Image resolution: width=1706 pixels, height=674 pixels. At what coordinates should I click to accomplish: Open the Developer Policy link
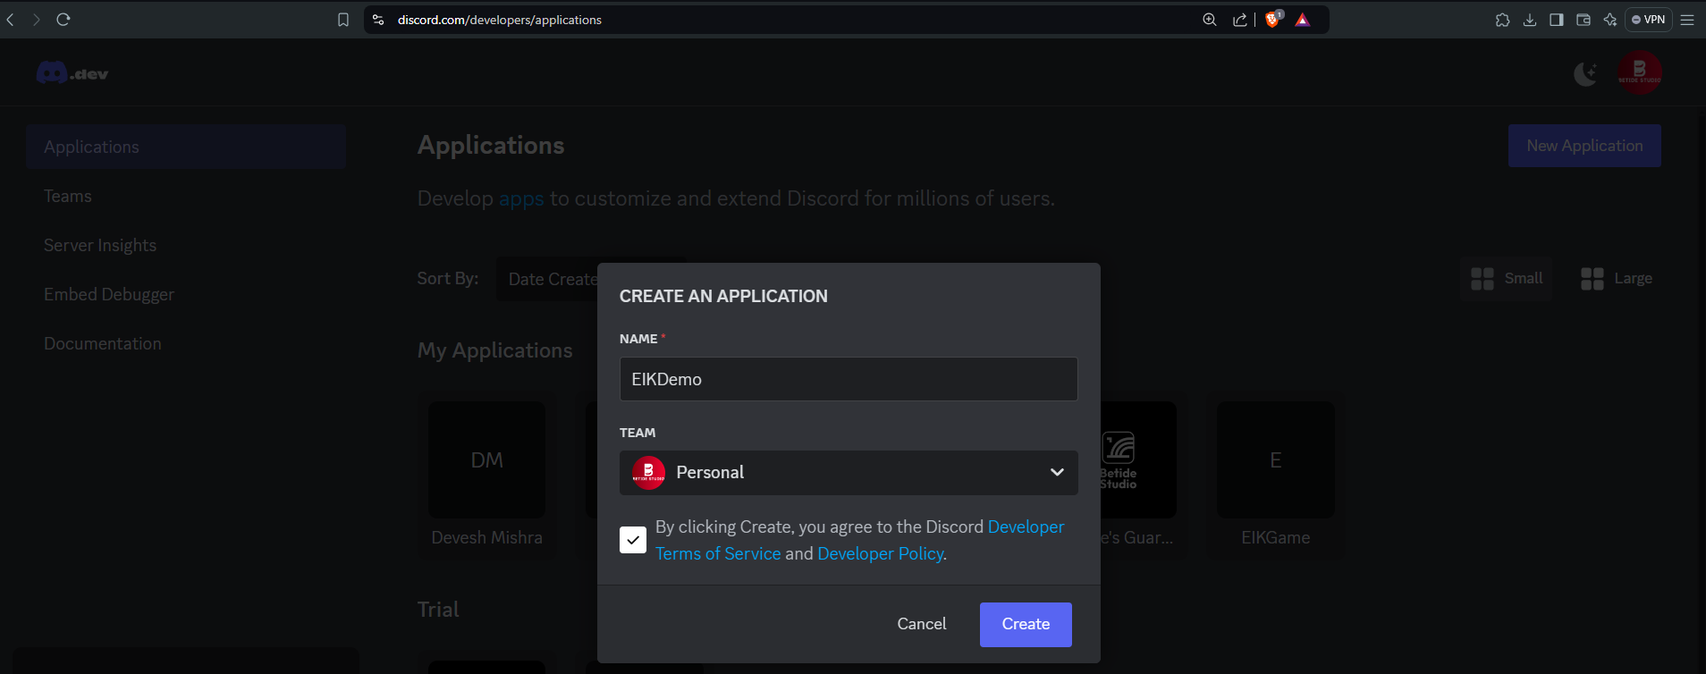[x=880, y=554]
